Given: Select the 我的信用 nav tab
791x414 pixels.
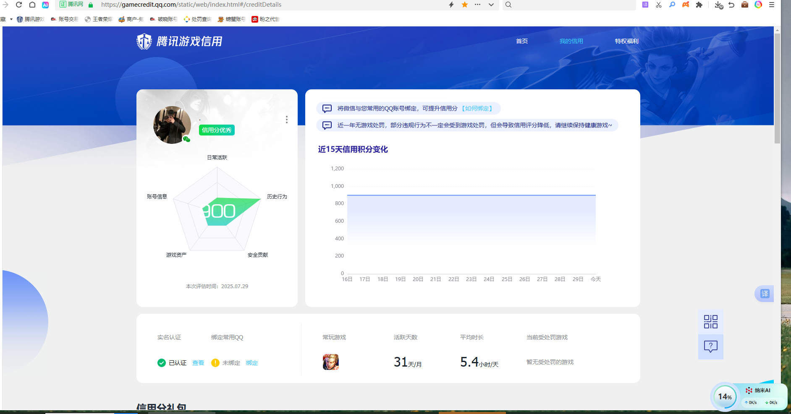Looking at the screenshot, I should [x=571, y=41].
